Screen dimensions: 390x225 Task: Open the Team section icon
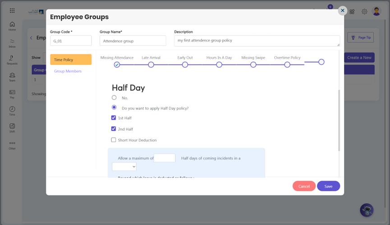coord(12,77)
